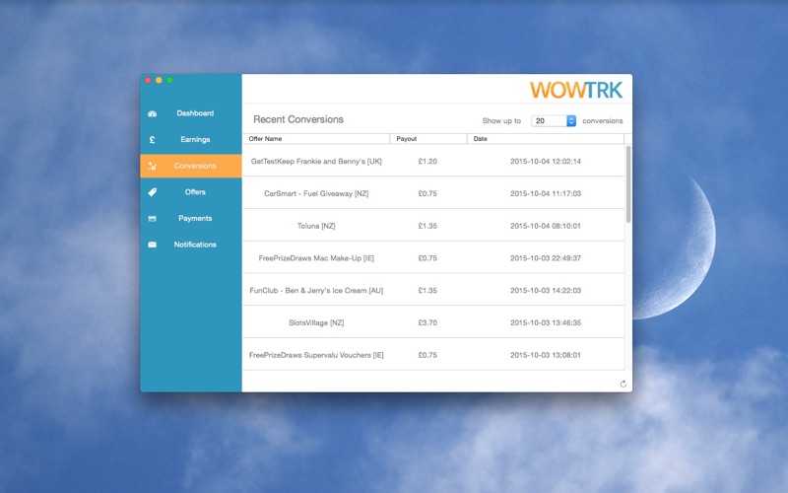Screen dimensions: 788x493
Task: Open the Dashboard section
Action: point(194,113)
